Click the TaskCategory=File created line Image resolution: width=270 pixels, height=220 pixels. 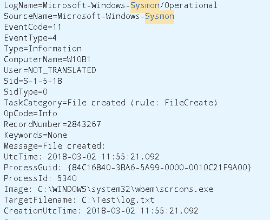click(110, 103)
